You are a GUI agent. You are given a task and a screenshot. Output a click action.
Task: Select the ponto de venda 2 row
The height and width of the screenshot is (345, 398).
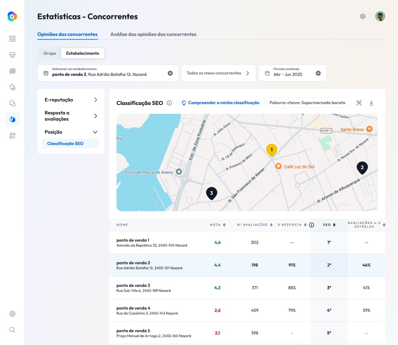tap(247, 265)
